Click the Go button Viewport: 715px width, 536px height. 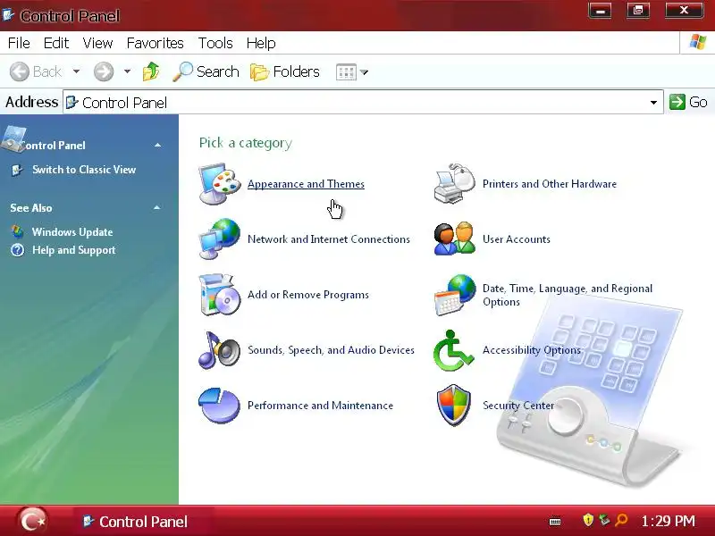pos(688,102)
